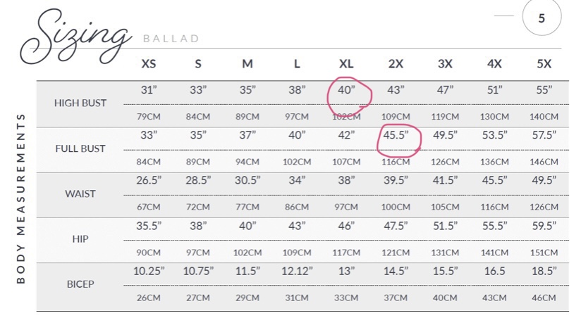Select the FULL BUST row label
Image resolution: width=581 pixels, height=318 pixels.
(80, 148)
